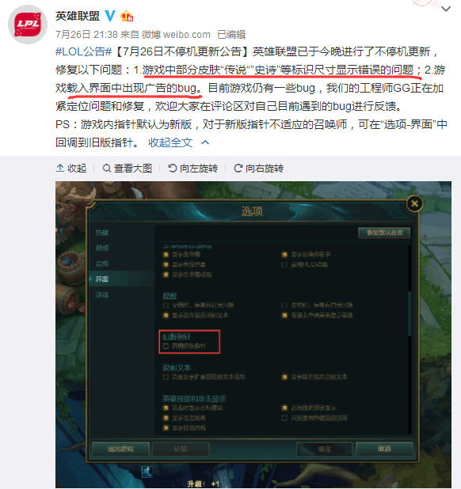The width and height of the screenshot is (461, 489).
Task: Close the 选项 dialog with the X
Action: tap(415, 203)
